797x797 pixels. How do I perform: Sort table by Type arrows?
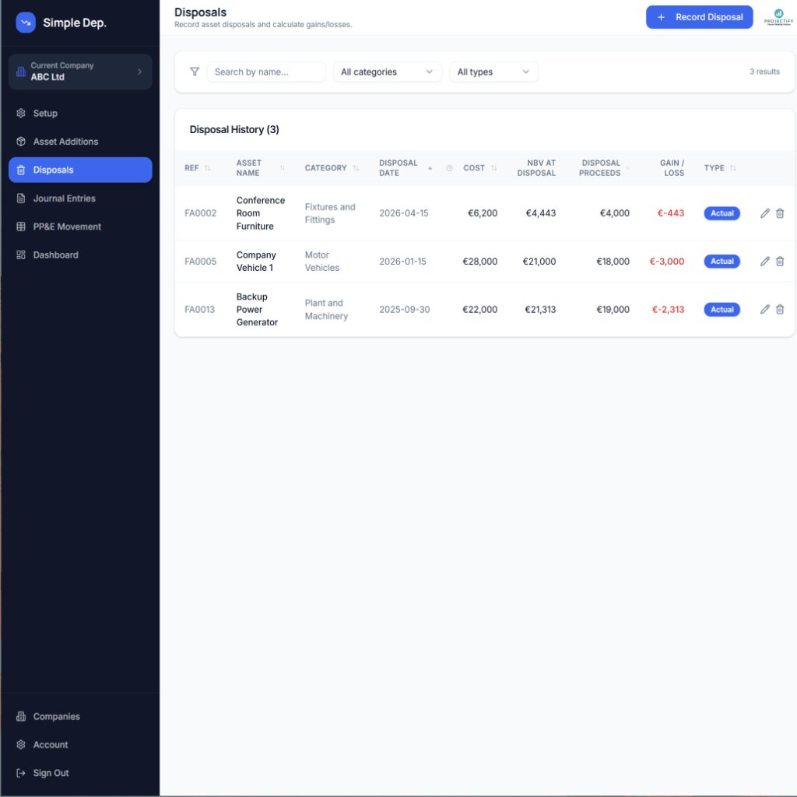(733, 168)
